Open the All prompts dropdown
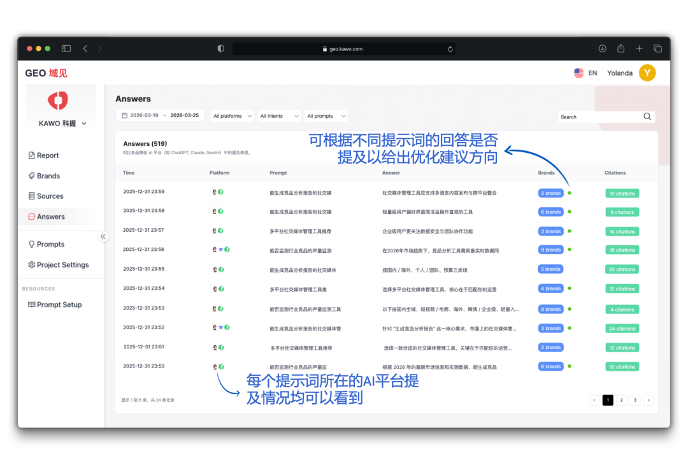Image resolution: width=688 pixels, height=465 pixels. point(326,116)
